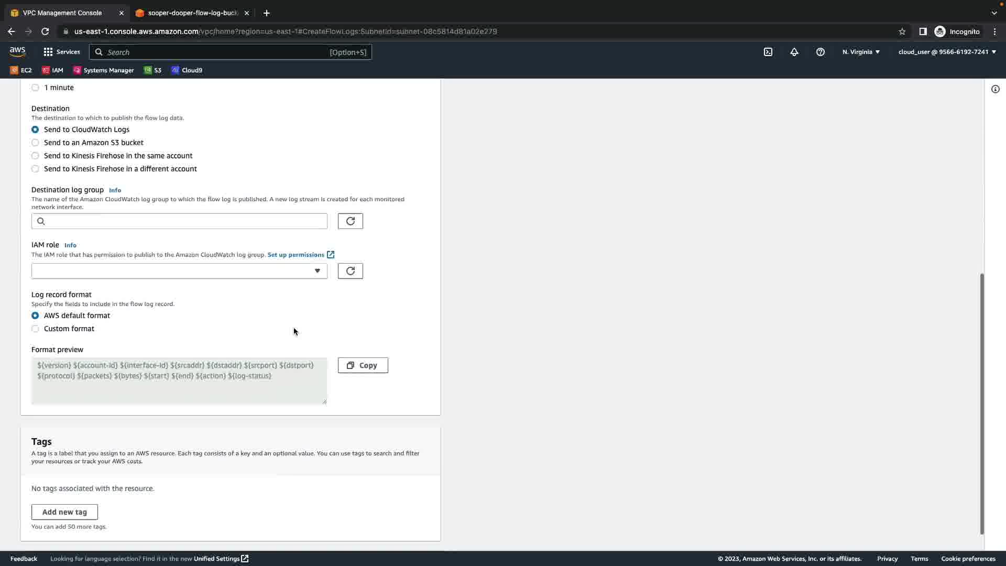Open the notifications bell icon
Image resolution: width=1006 pixels, height=566 pixels.
click(x=794, y=52)
